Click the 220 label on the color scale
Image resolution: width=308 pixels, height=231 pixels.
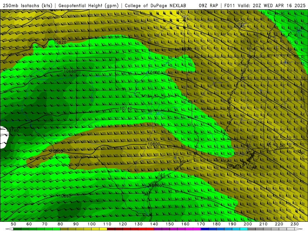point(279,224)
